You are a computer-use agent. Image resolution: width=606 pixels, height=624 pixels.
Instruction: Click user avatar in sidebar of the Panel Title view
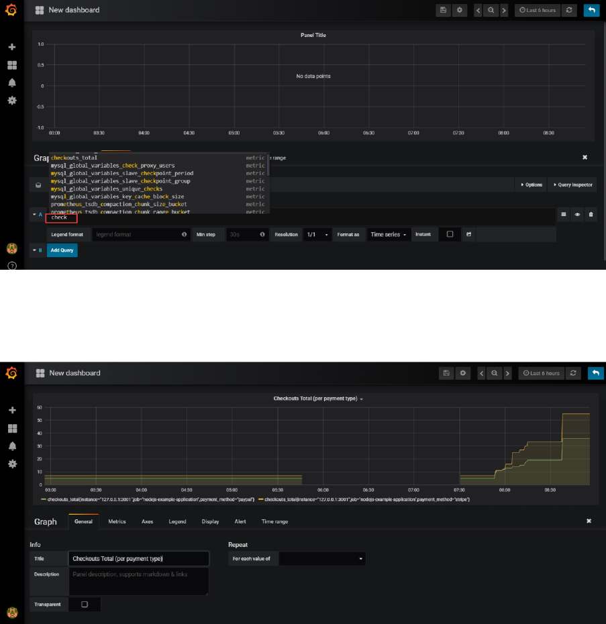click(x=12, y=248)
